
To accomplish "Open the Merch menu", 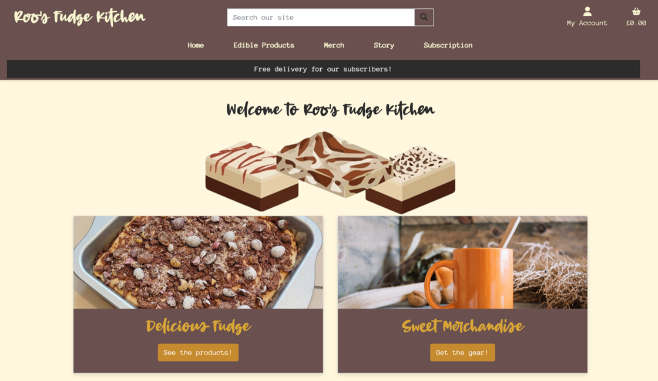I will click(x=334, y=45).
